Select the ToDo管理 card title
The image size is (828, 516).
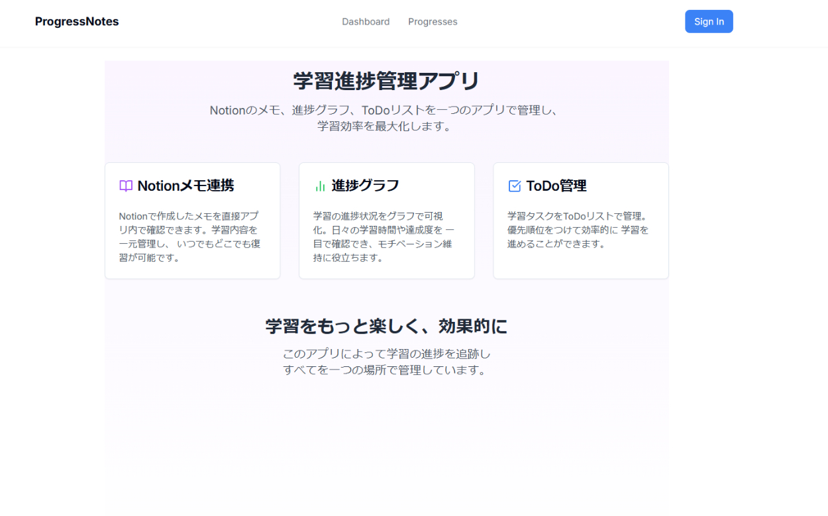tap(556, 186)
